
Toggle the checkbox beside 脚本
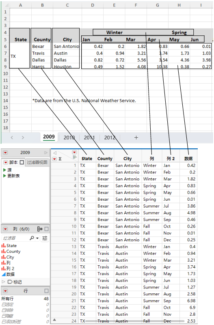click(x=22, y=162)
